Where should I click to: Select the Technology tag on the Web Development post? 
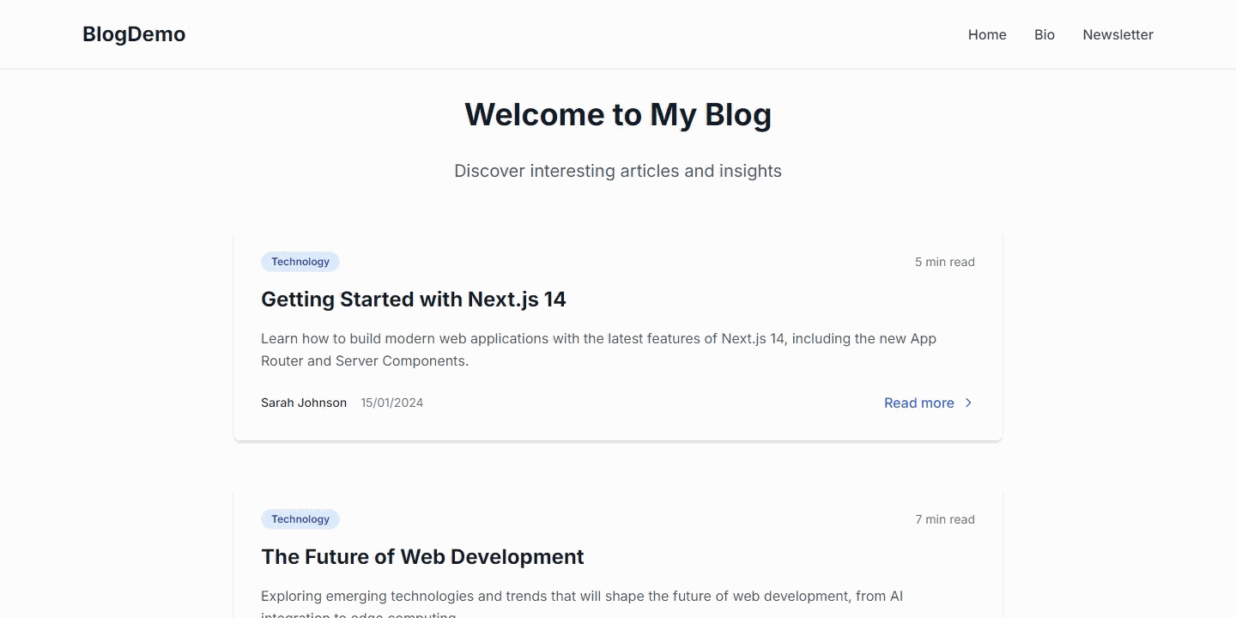click(300, 519)
